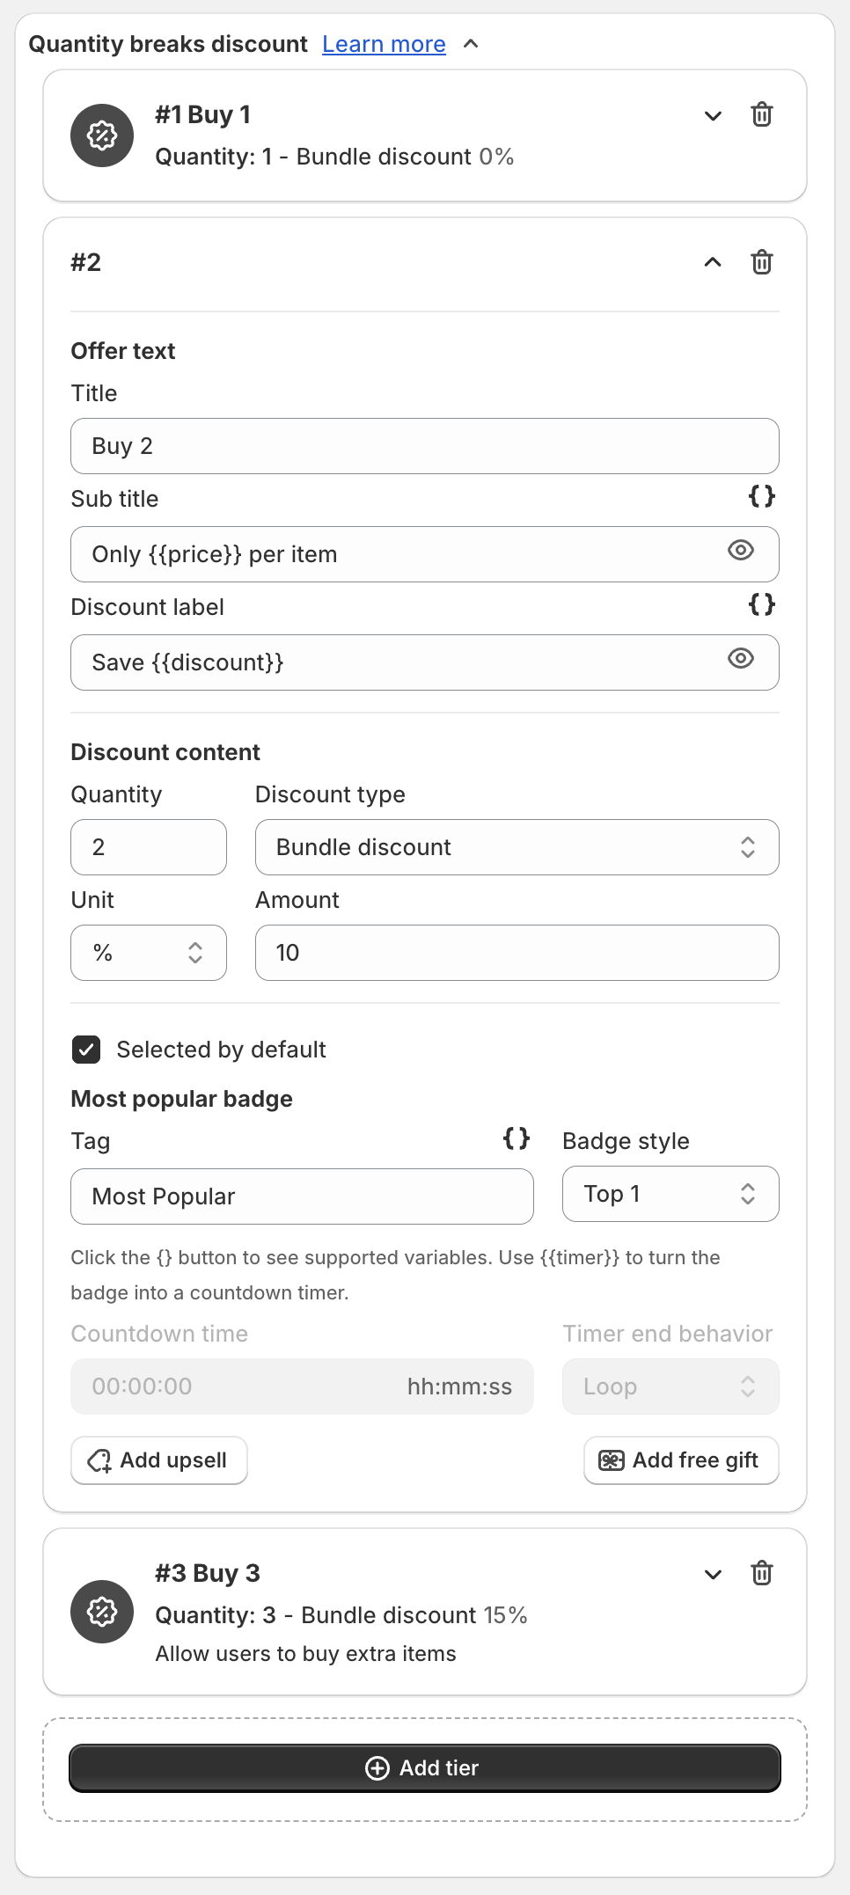Open the Learn more link

384,44
